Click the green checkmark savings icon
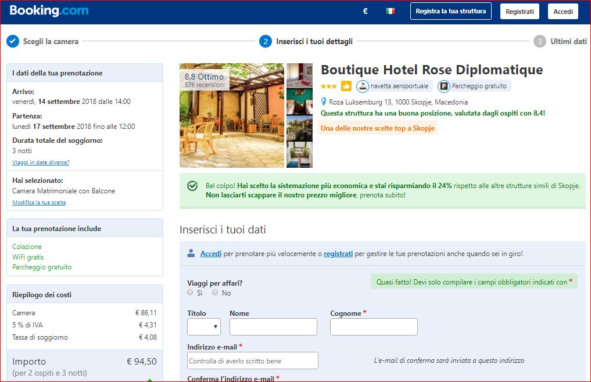 tap(192, 186)
